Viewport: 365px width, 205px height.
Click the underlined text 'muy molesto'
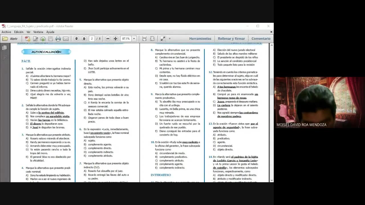(190, 142)
